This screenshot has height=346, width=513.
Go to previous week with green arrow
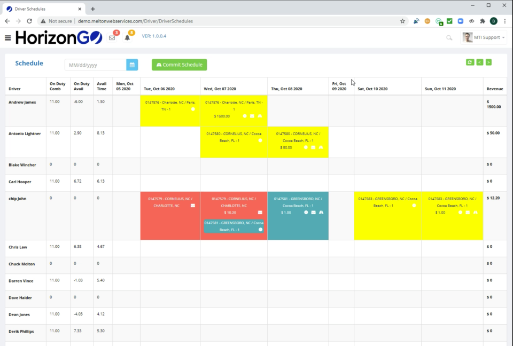click(x=480, y=62)
